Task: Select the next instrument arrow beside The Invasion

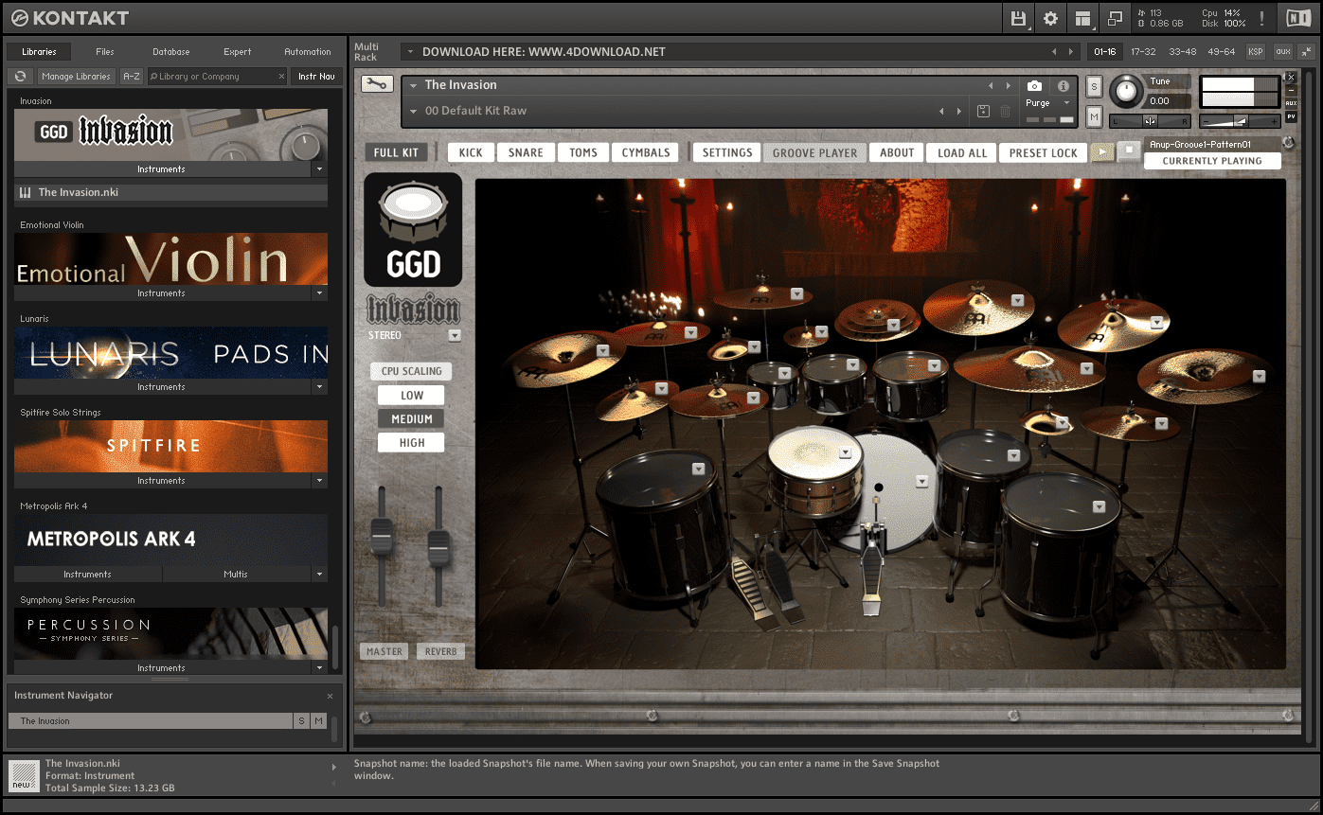Action: (x=1009, y=85)
